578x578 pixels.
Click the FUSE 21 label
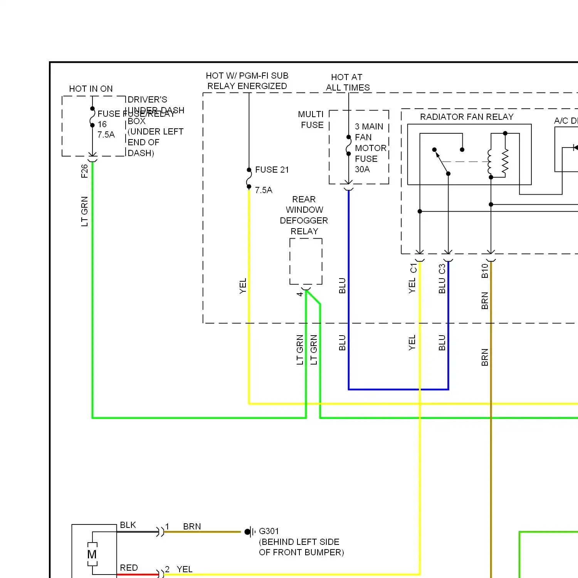click(272, 170)
